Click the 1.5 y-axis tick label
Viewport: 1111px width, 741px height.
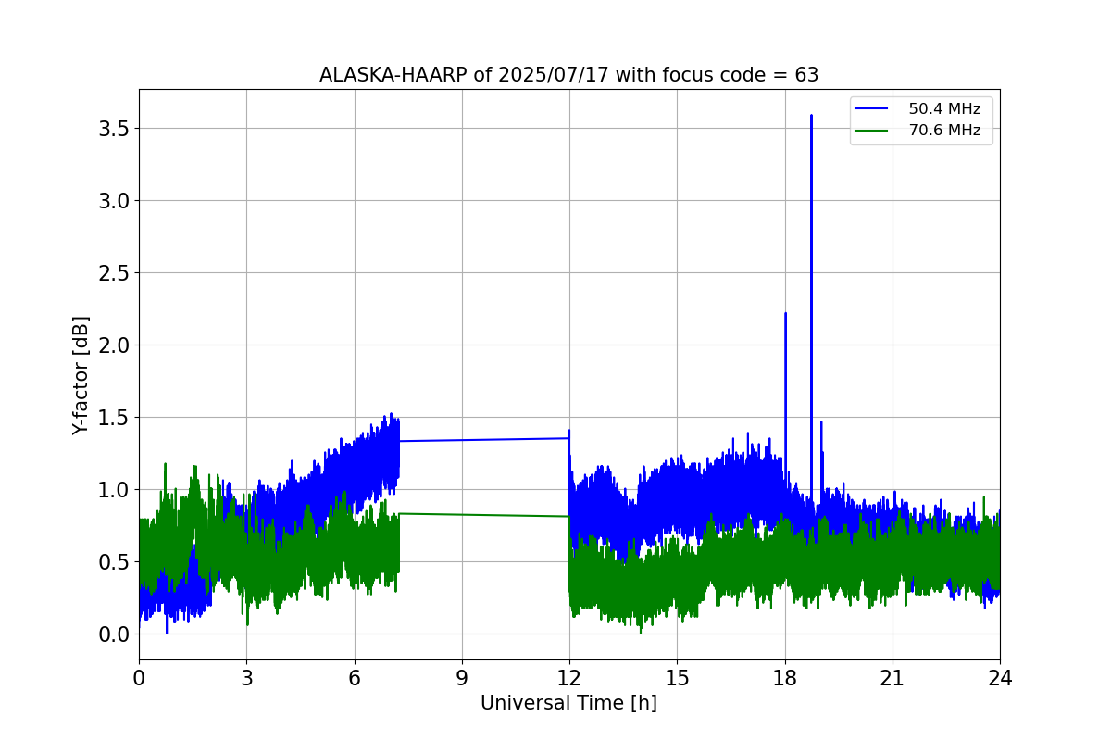[113, 417]
